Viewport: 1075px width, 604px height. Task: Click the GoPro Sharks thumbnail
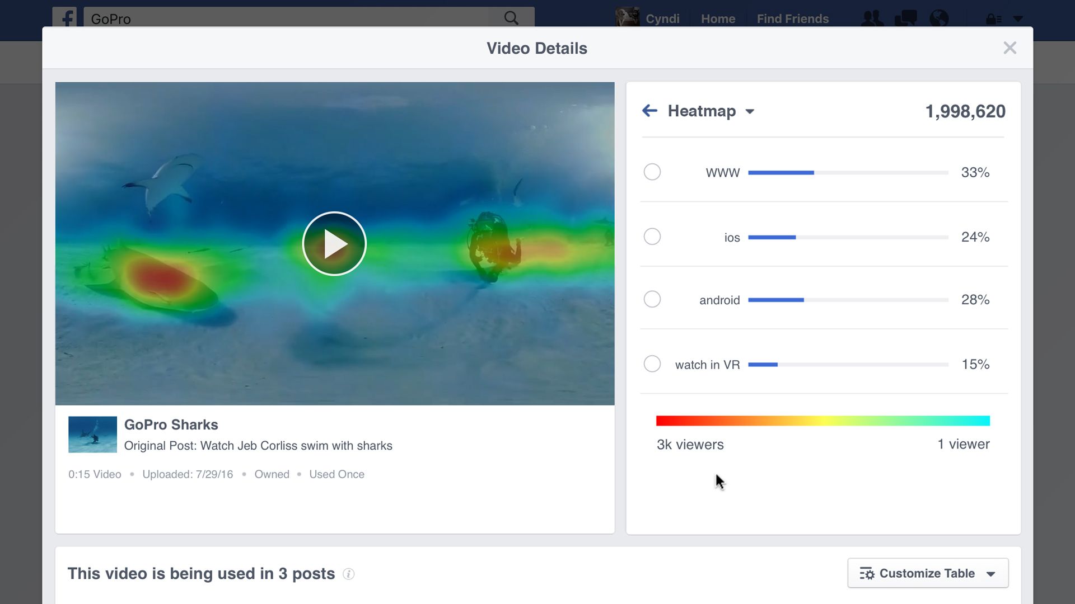92,435
